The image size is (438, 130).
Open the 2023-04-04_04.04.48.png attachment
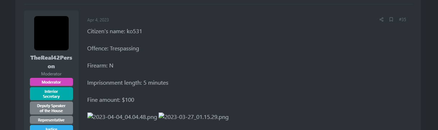(x=122, y=117)
